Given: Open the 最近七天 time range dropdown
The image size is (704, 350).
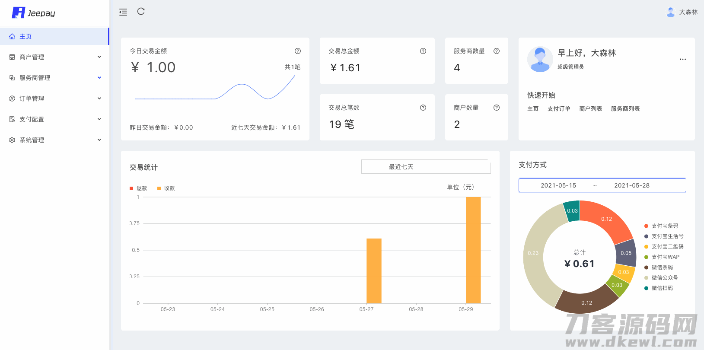Looking at the screenshot, I should click(426, 167).
